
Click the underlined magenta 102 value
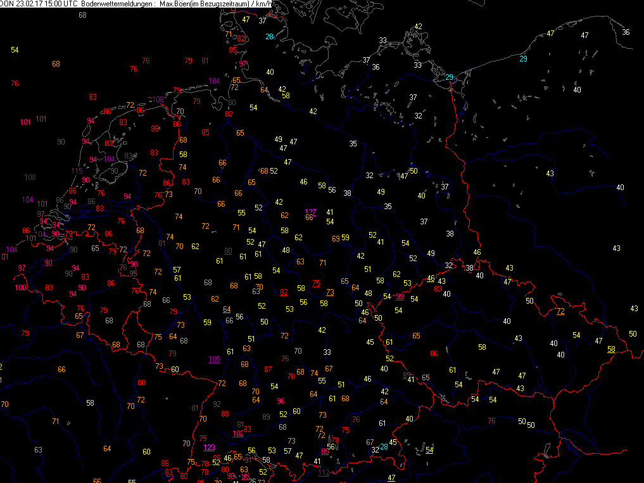coord(238,434)
